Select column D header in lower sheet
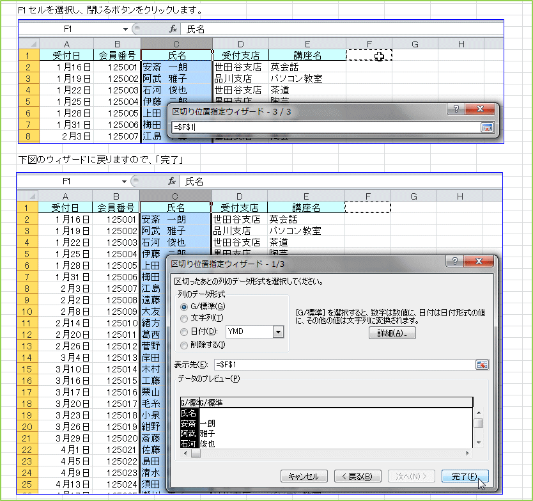533x501 pixels. click(239, 196)
